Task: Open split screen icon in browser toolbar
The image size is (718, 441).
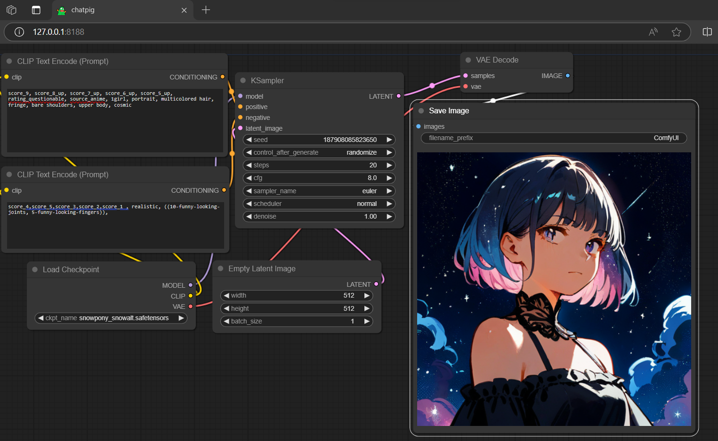Action: point(707,32)
